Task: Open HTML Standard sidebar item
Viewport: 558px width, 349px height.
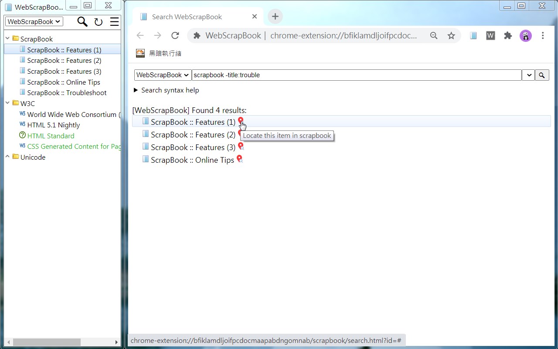Action: click(x=51, y=136)
